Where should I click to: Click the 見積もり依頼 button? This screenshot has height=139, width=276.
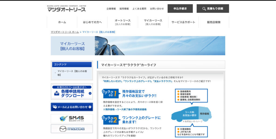[x=213, y=8]
